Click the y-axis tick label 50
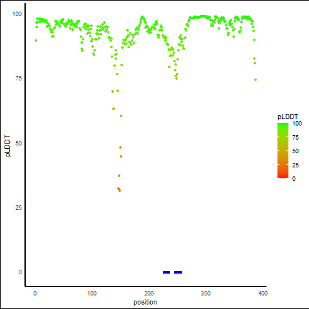This screenshot has width=309, height=309. pyautogui.click(x=19, y=143)
